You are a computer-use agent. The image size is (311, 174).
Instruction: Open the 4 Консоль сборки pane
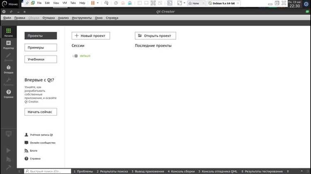click(x=181, y=172)
